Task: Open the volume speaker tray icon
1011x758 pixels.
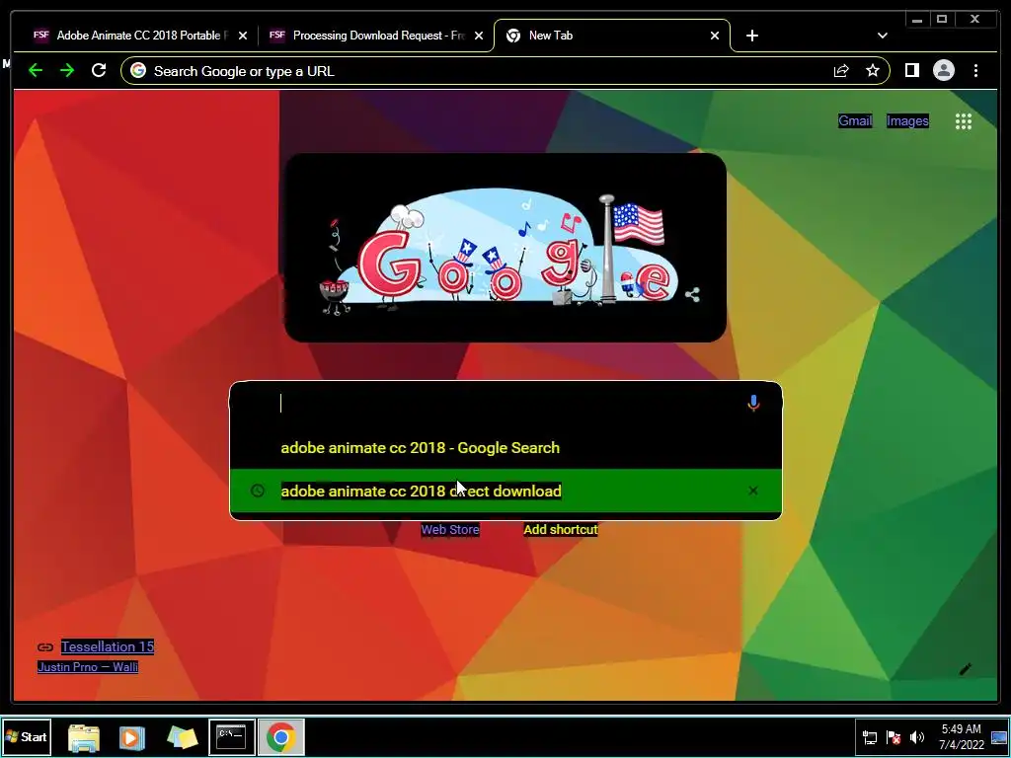Action: coord(917,737)
